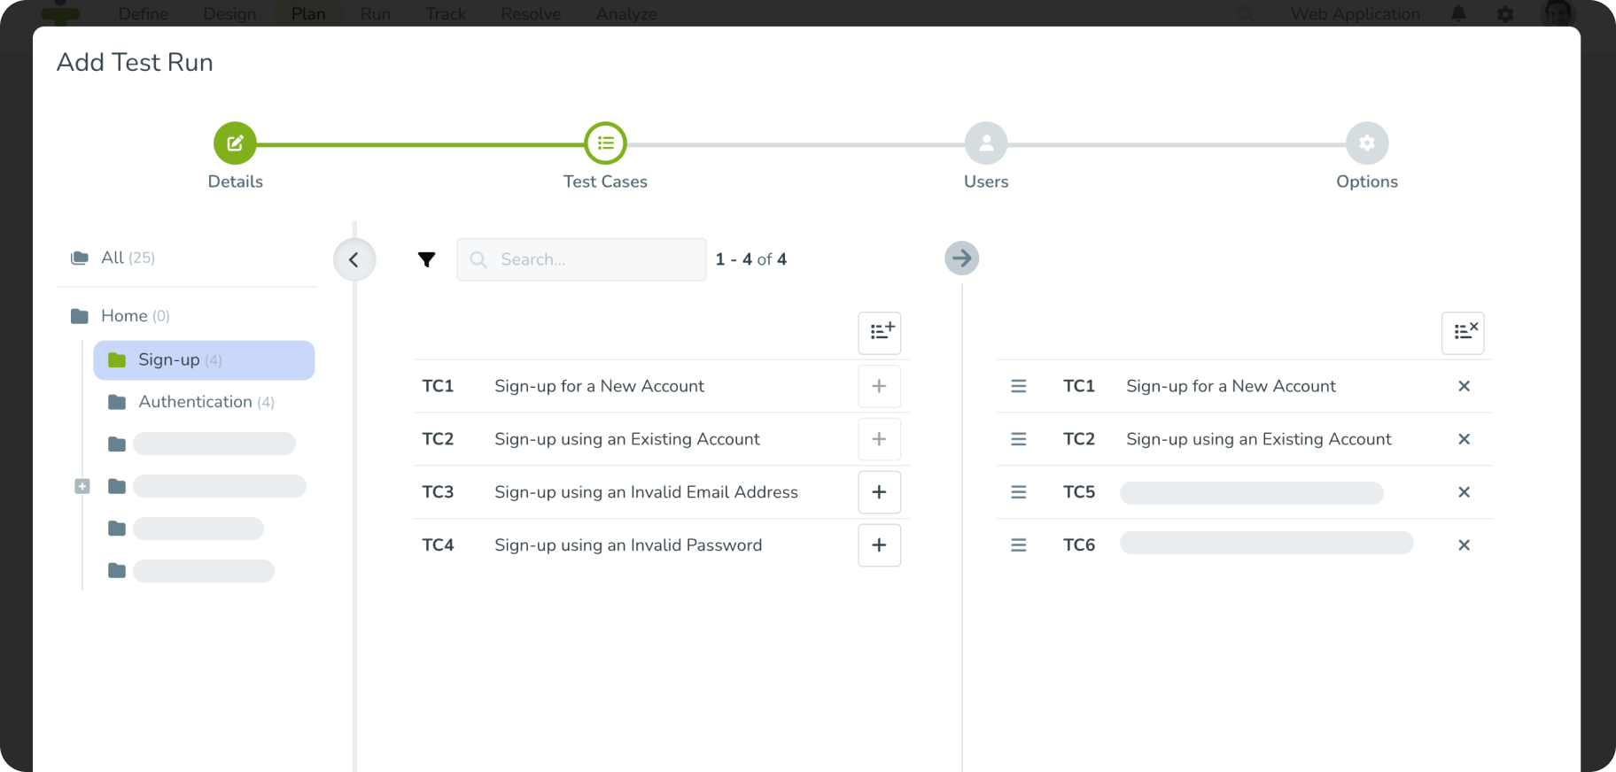This screenshot has height=772, width=1616.
Task: Click drag handle of selected TC6
Action: (x=1019, y=545)
